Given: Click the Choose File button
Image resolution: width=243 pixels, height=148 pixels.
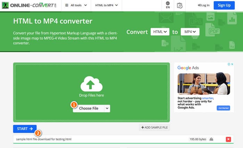Looking at the screenshot, I should (x=89, y=108).
